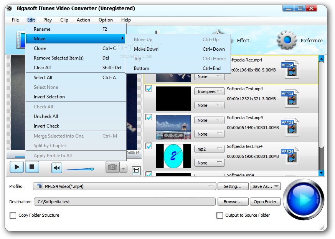
Task: Select the clock thumbnail of Softpedia test.mp4
Action: 173,156
